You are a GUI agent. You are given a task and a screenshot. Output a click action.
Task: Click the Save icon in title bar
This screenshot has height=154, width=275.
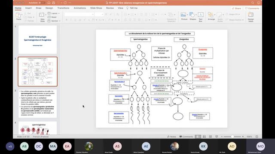click(54, 3)
